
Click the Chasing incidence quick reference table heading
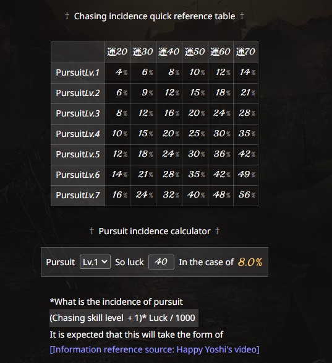[x=155, y=16]
